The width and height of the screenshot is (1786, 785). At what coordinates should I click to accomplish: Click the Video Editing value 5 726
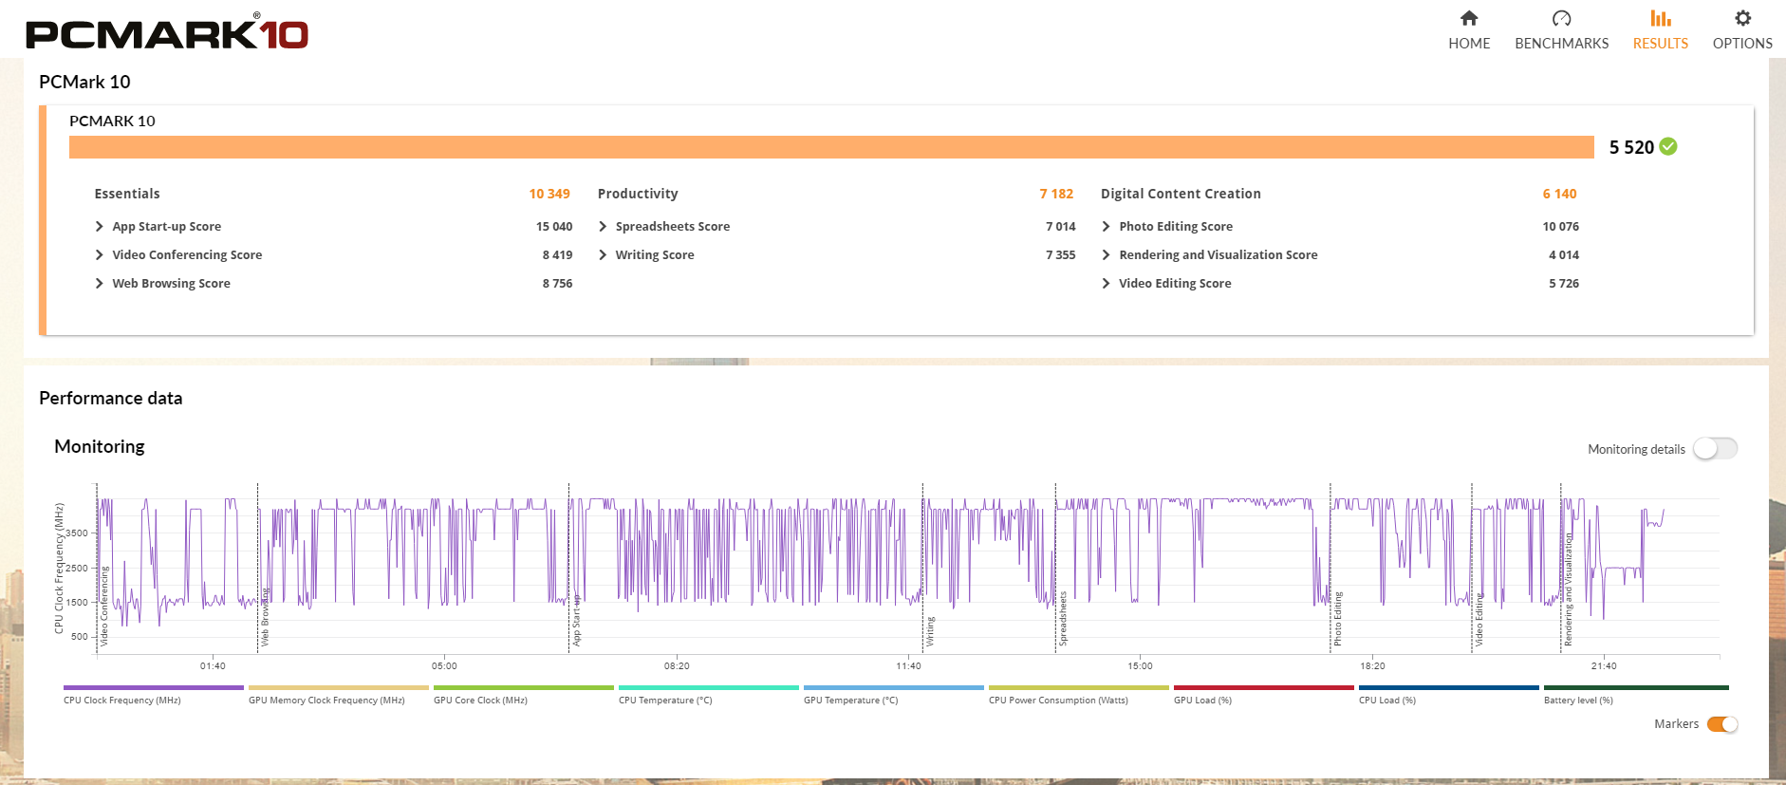coord(1564,283)
